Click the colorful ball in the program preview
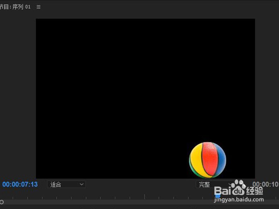Screen dimensions: 279x209 click(x=207, y=160)
